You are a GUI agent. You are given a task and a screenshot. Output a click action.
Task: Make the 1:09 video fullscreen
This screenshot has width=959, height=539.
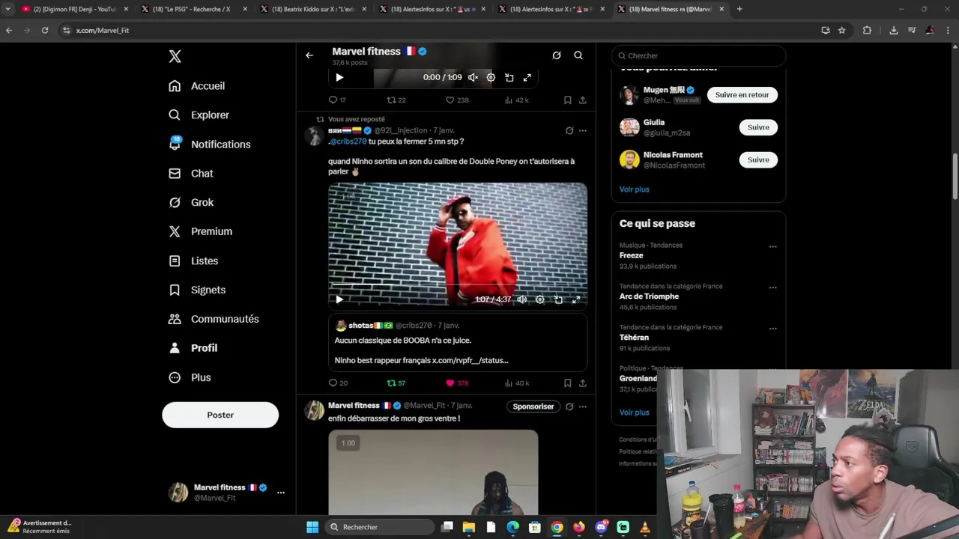527,77
